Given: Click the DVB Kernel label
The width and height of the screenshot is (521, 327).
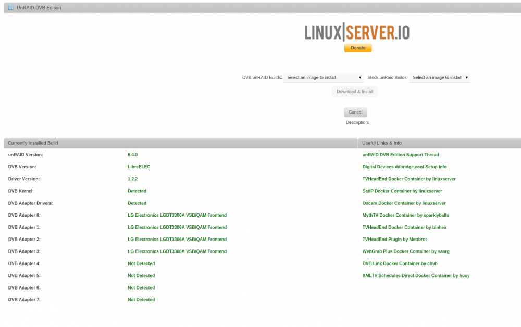Looking at the screenshot, I should tap(21, 191).
